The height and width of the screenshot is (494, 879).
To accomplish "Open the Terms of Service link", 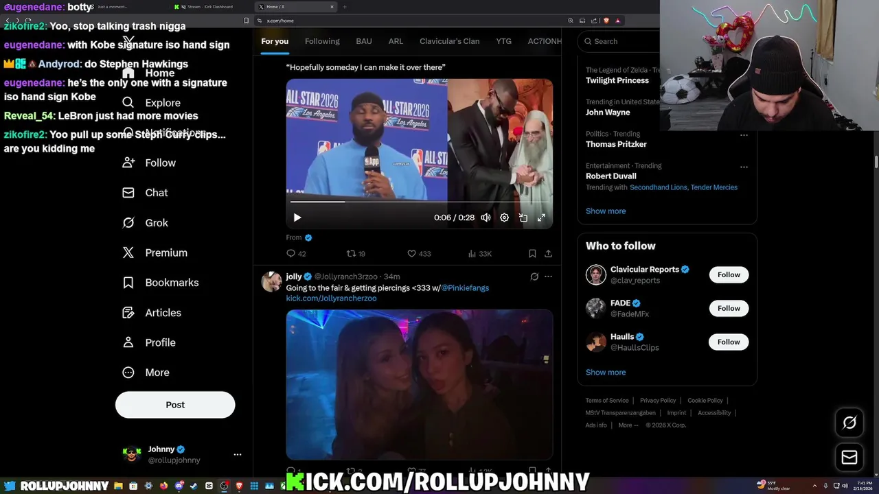I will (607, 401).
